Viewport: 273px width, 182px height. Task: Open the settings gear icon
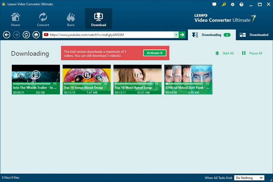[233, 5]
